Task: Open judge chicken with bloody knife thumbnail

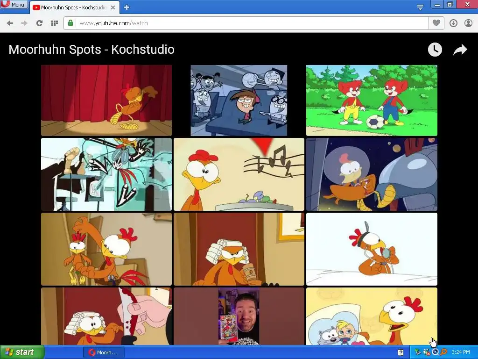Action: (x=106, y=316)
